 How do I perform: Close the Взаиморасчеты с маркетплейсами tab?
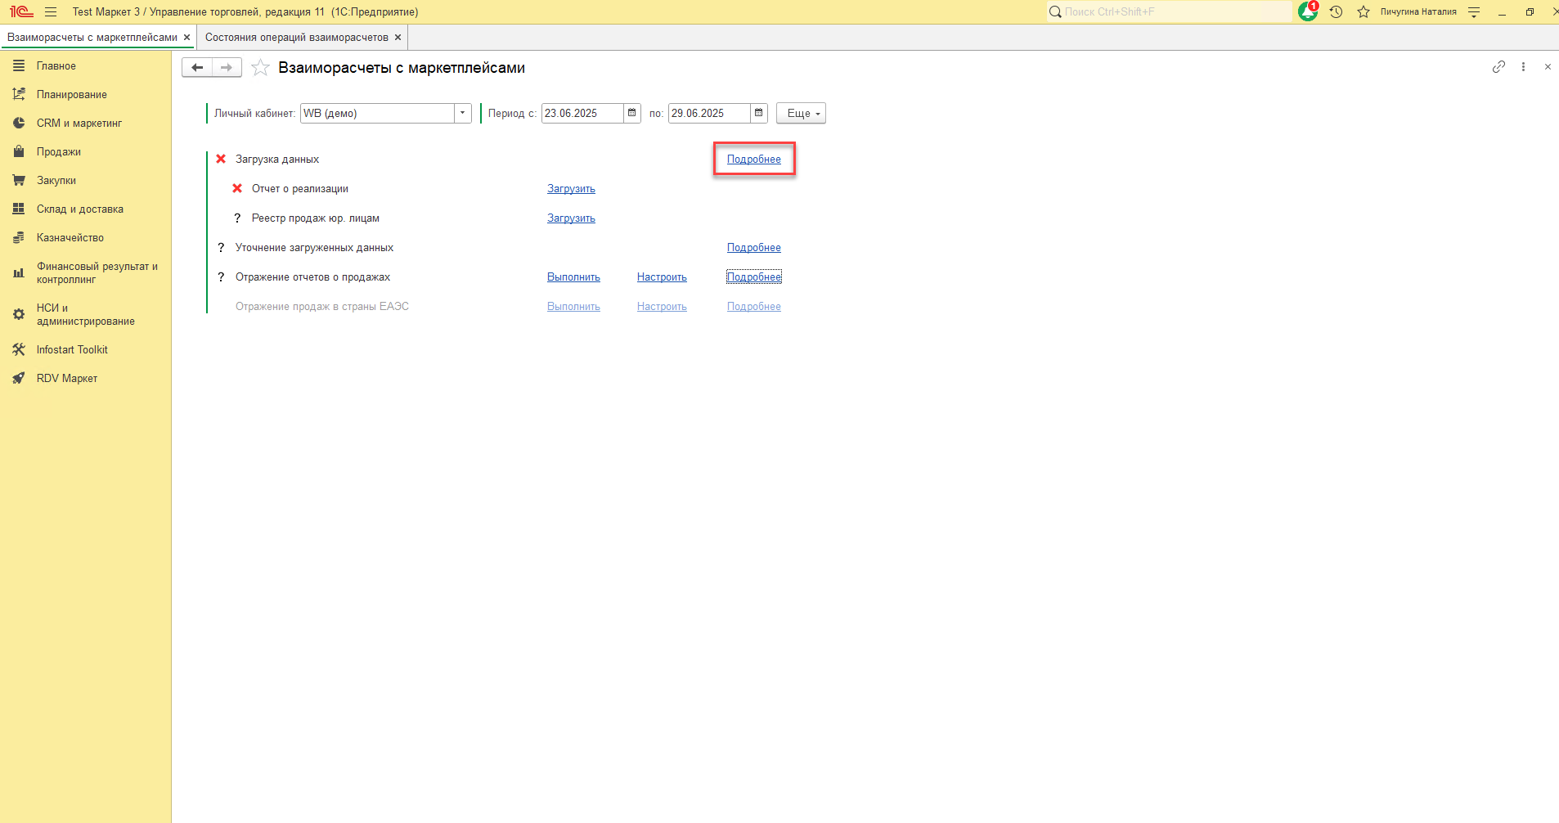[186, 38]
